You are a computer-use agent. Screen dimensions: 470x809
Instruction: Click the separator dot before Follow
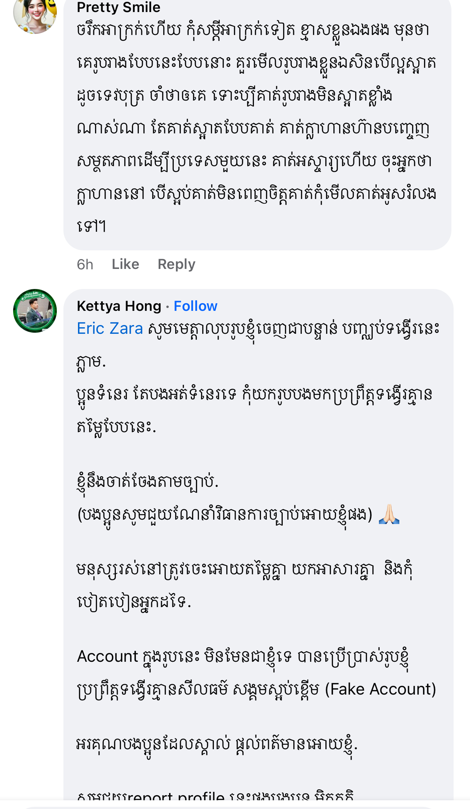tap(167, 307)
